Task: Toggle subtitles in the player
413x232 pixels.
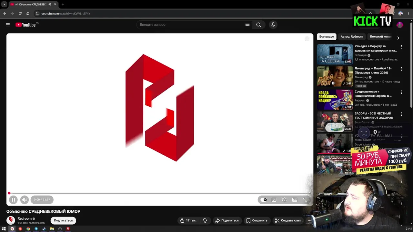Action: pos(274,200)
